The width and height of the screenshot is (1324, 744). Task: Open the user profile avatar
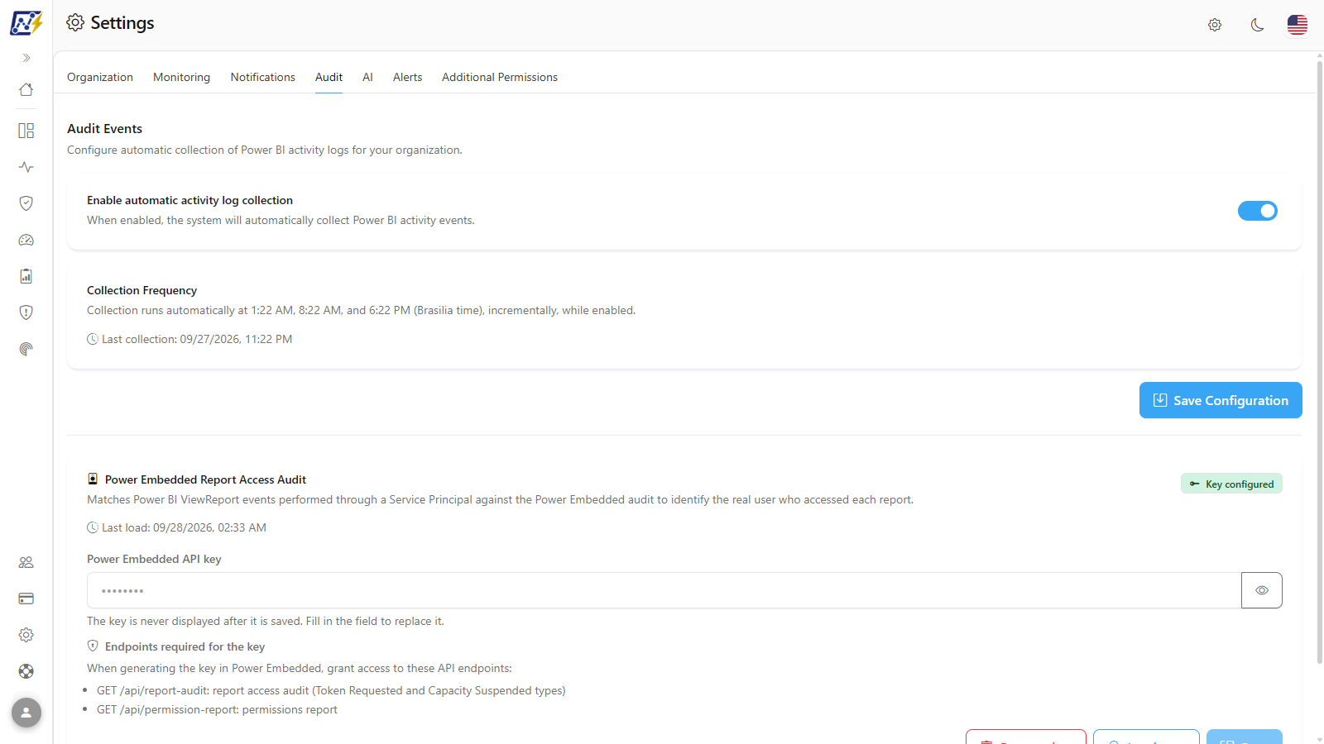coord(26,713)
